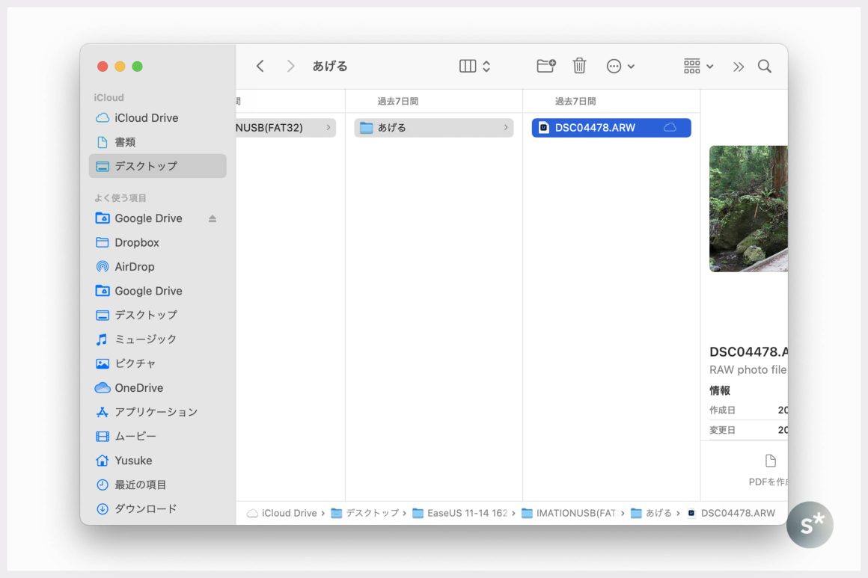Expand the group-by options dropdown
The image size is (868, 578).
[x=698, y=67]
